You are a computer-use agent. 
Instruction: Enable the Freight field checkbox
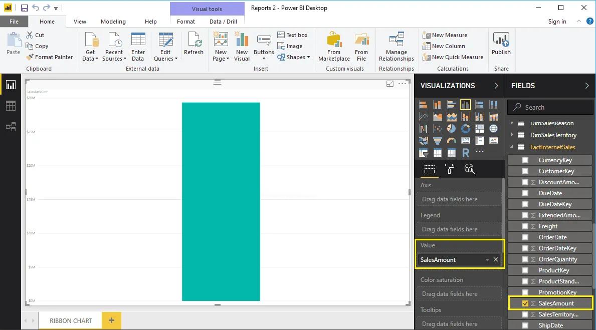(x=525, y=226)
